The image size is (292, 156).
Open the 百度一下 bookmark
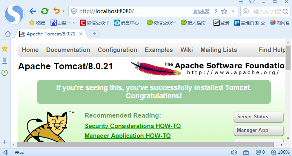click(x=63, y=23)
